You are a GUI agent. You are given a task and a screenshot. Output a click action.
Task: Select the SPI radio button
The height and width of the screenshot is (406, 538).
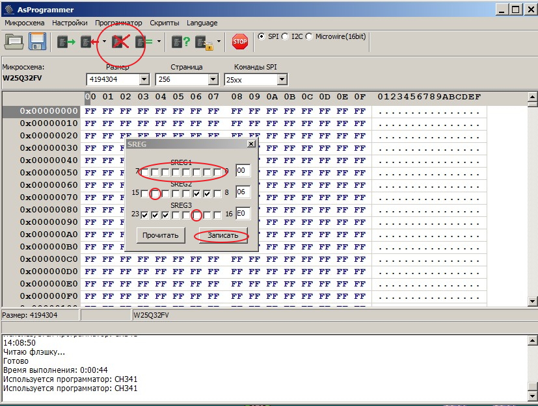click(x=262, y=36)
